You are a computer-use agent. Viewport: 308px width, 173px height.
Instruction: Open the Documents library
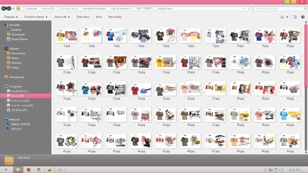18,53
